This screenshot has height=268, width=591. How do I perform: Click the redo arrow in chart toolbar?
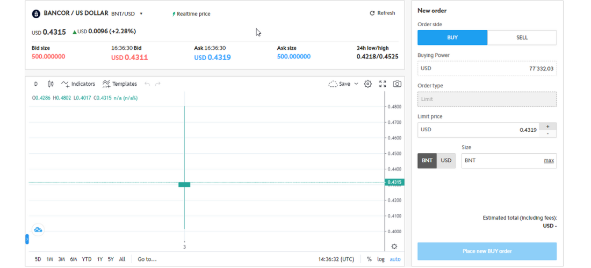click(158, 84)
